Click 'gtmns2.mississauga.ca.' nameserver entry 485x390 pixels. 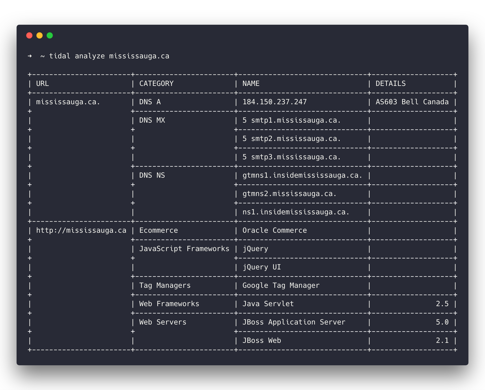coord(289,194)
